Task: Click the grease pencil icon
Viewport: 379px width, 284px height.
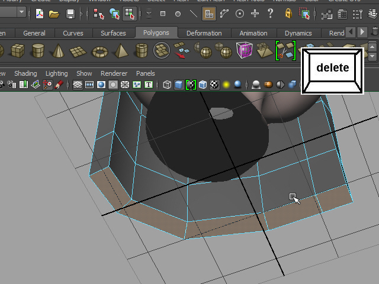Action: 59,85
